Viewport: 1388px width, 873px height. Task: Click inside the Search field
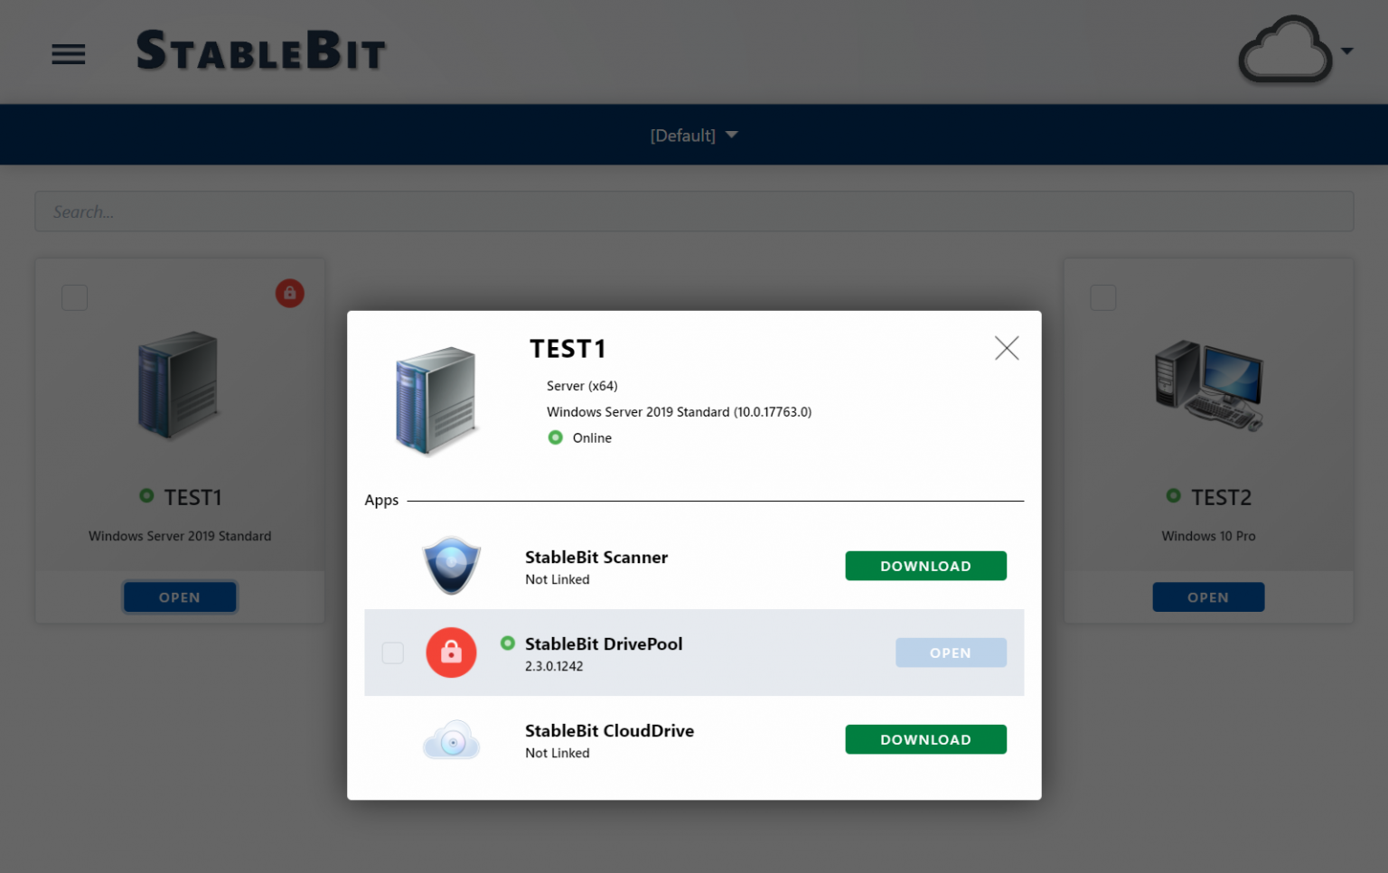pyautogui.click(x=361, y=211)
